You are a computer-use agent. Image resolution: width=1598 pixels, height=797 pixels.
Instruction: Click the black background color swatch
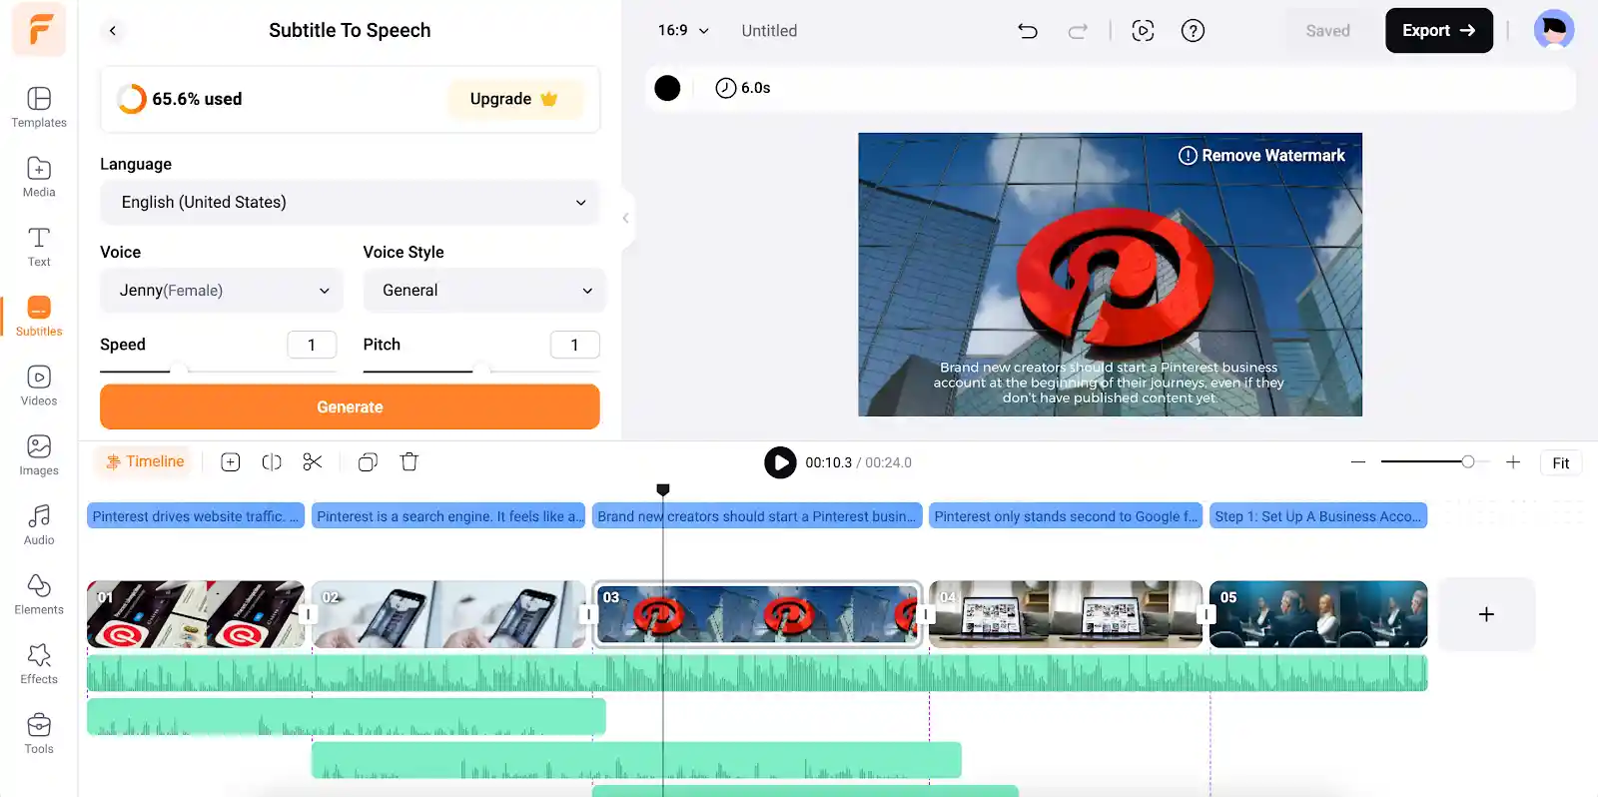coord(667,88)
